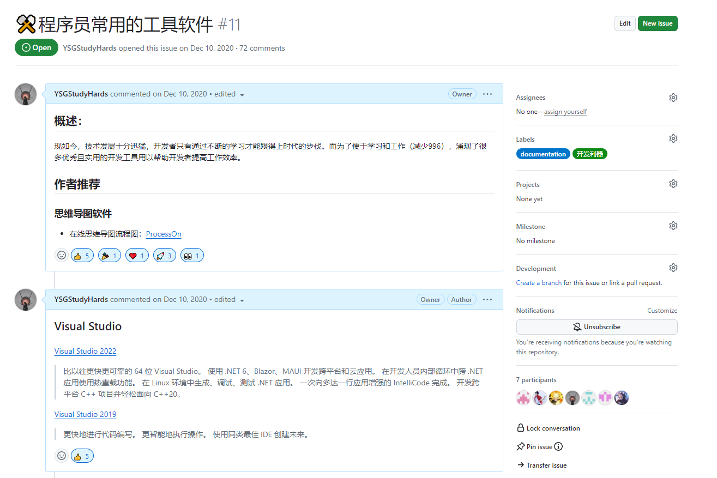Screen dimensions: 717x478
Task: Click the Create a branch link
Action: coord(539,283)
